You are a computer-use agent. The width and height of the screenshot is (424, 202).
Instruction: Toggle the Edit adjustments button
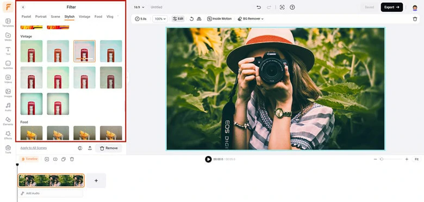pyautogui.click(x=178, y=19)
